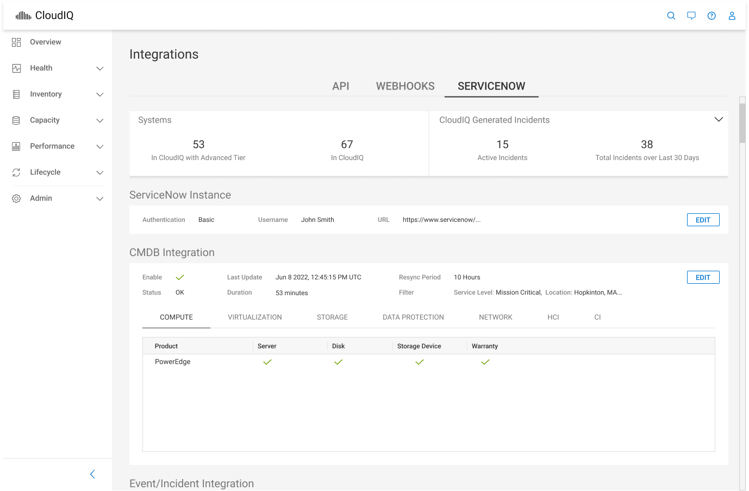Click the John Smith username value
Screen dimensions: 749x491
click(x=317, y=220)
